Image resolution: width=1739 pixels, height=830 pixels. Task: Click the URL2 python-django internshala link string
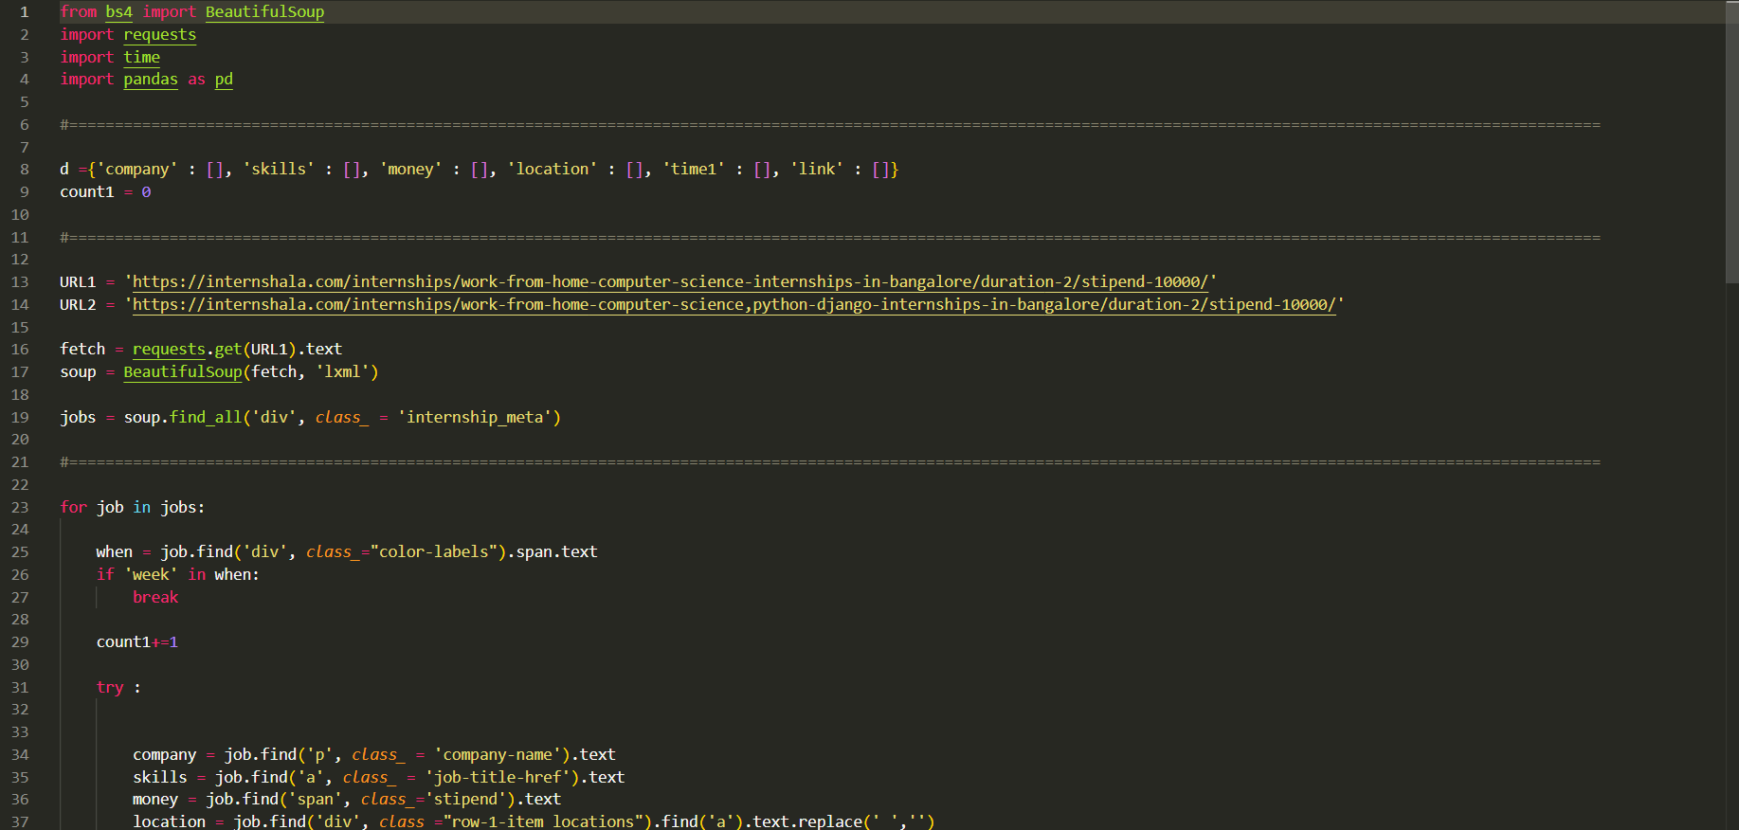(x=734, y=304)
